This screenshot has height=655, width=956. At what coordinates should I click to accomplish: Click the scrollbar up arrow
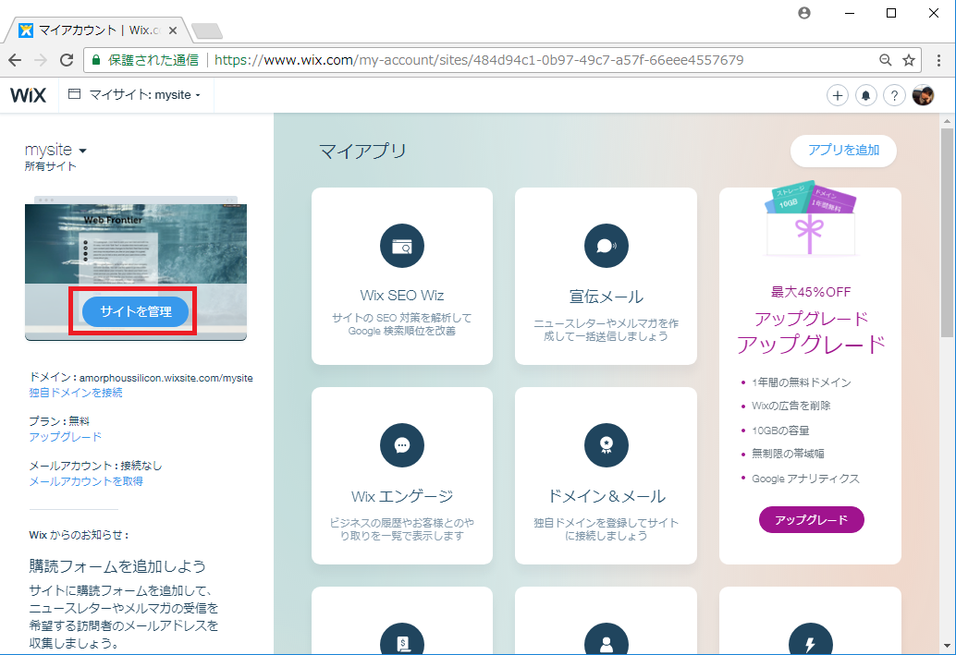946,121
